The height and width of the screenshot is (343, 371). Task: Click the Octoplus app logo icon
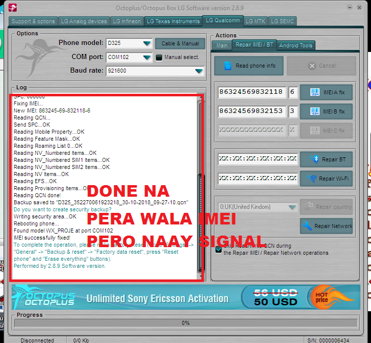pyautogui.click(x=13, y=8)
